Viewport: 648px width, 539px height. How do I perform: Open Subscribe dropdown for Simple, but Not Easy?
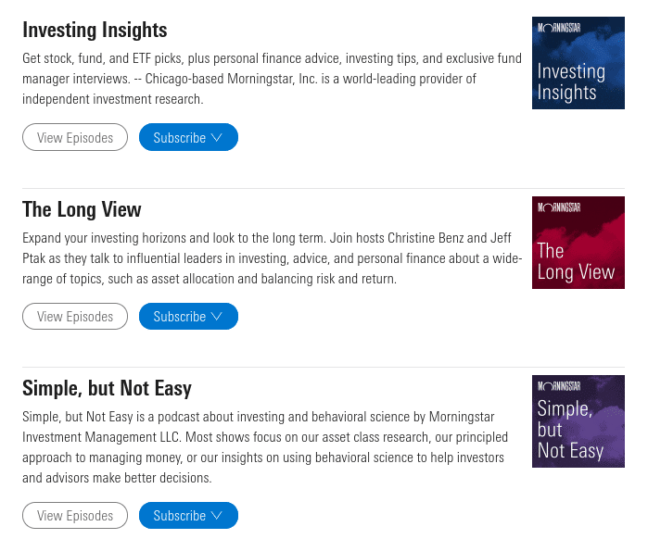point(188,515)
